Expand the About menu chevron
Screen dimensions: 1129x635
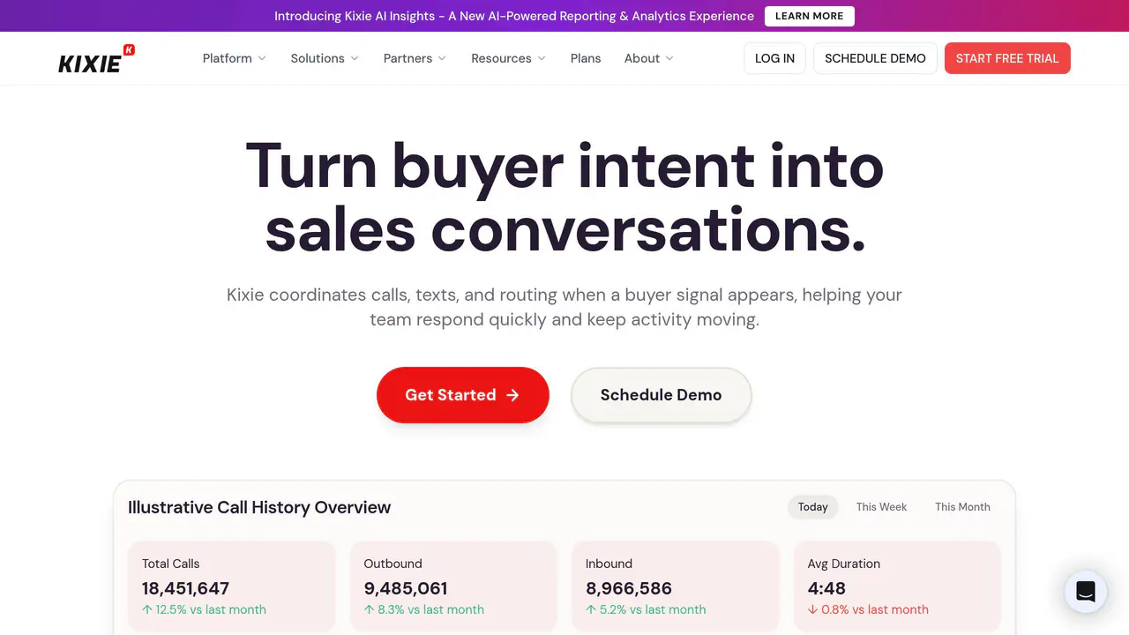tap(669, 59)
